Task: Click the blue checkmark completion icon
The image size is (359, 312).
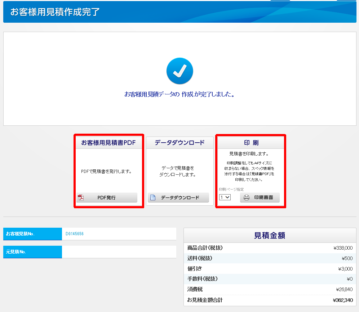Action: point(179,71)
